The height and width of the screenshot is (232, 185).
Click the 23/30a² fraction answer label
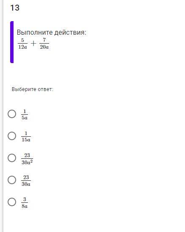27,159
